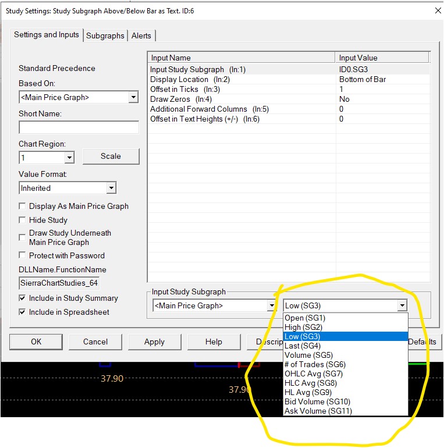Choose Ask Volume (SG11) option

pos(346,411)
